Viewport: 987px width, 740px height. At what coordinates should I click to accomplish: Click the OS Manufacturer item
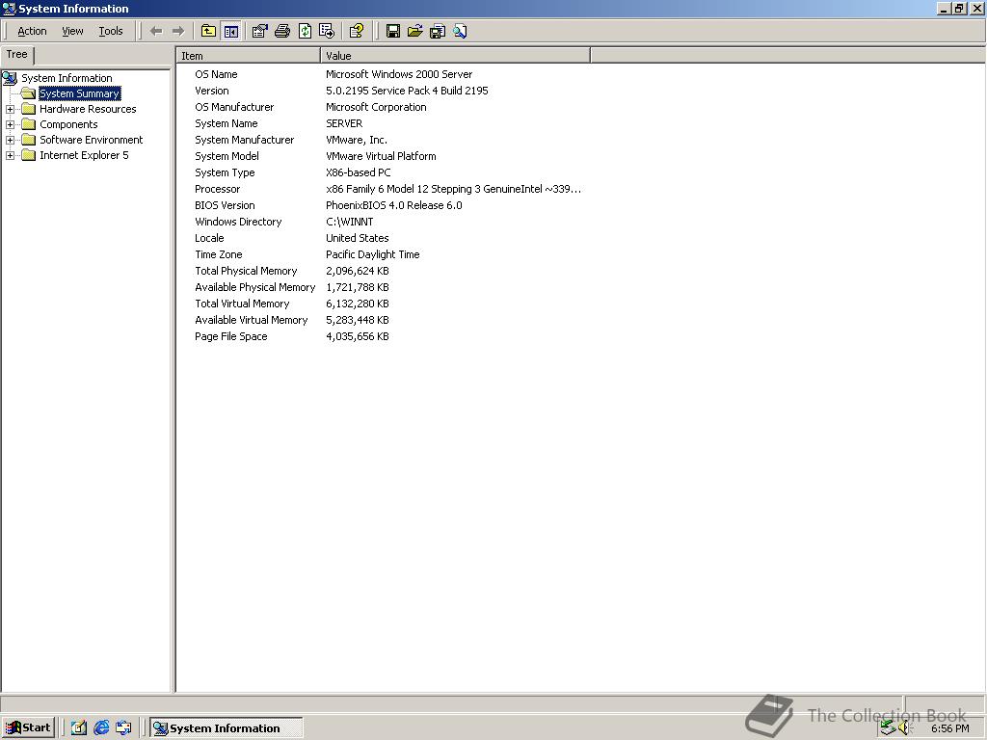click(x=234, y=107)
